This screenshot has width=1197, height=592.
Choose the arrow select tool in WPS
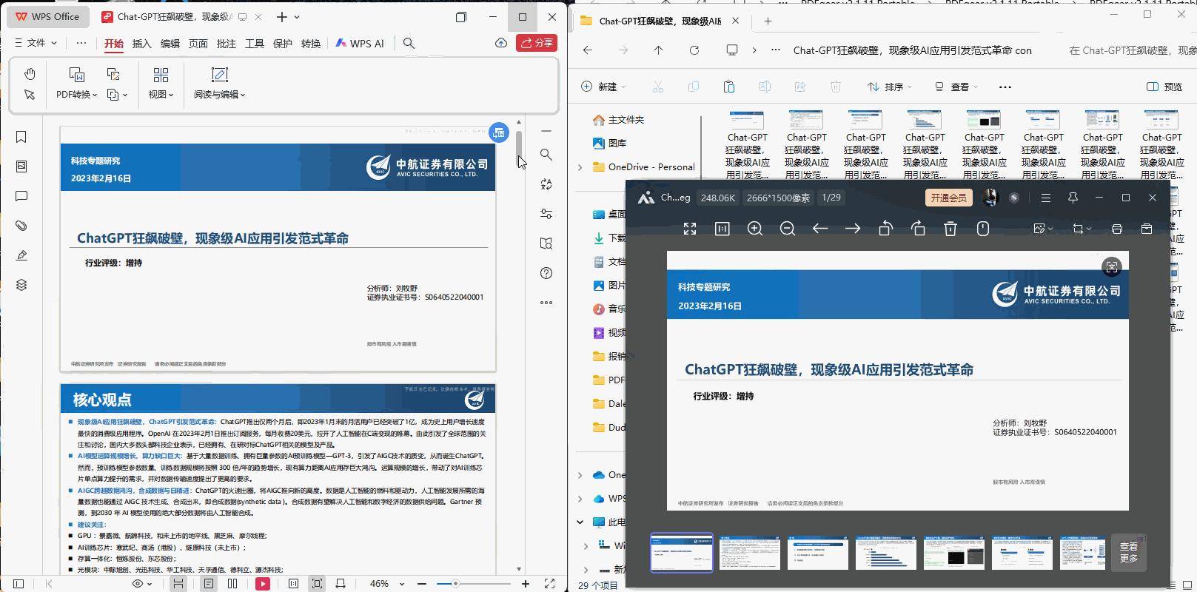click(30, 95)
